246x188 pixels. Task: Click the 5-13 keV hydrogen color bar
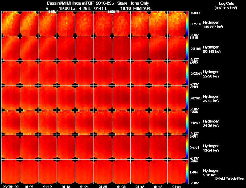[187, 172]
